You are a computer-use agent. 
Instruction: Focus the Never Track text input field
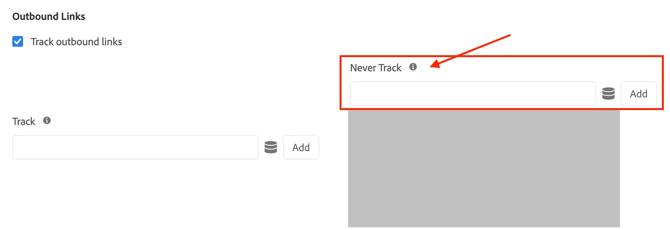[473, 94]
